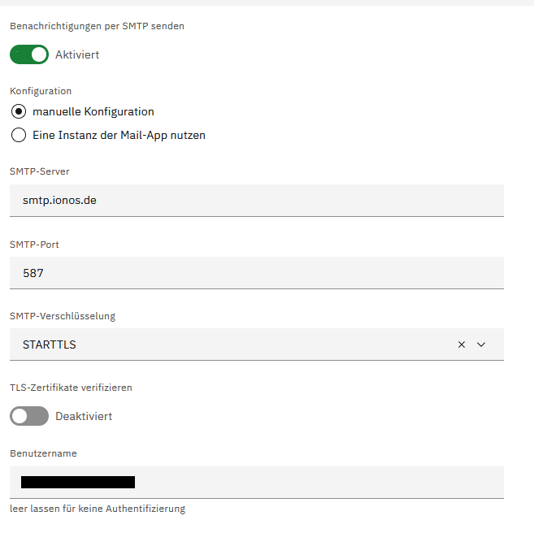Click into the Benutzername input field
Screen dimensions: 534x533
(x=317, y=482)
